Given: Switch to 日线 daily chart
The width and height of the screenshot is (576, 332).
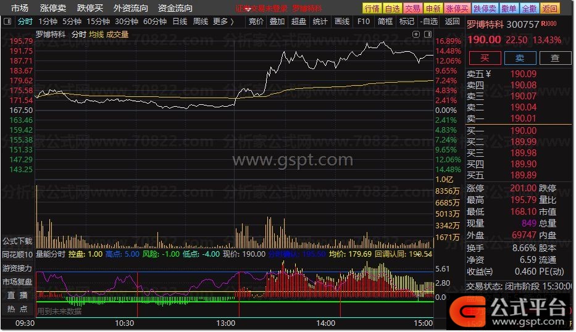Looking at the screenshot, I should tap(180, 22).
